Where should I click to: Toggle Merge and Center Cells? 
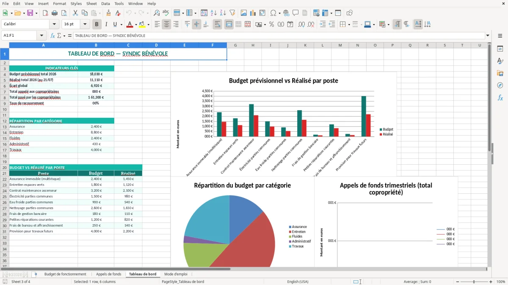pos(229,24)
